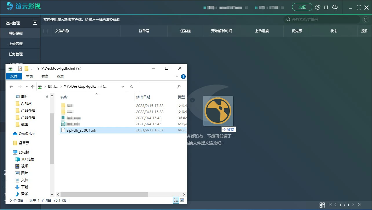
Task: Click Explorer forward arrow
Action: (20, 87)
